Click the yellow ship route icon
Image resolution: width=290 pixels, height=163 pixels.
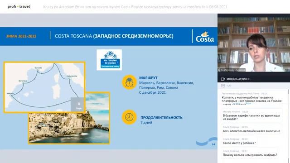[129, 82]
